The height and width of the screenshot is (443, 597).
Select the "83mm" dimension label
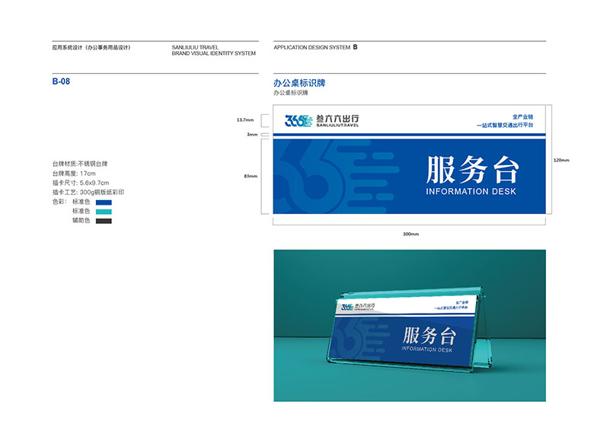pos(251,177)
